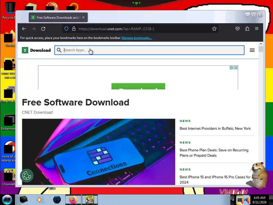Screen dimensions: 273x205
Task: Open the Firefox application menu
Action: 257,28
